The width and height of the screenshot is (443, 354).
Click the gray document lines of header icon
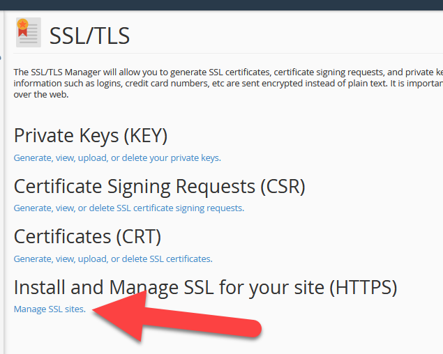[32, 34]
